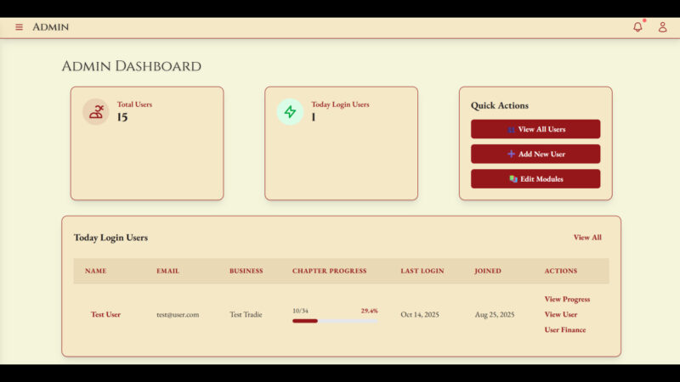Click the Add New User button
Image resolution: width=680 pixels, height=382 pixels.
(x=535, y=154)
